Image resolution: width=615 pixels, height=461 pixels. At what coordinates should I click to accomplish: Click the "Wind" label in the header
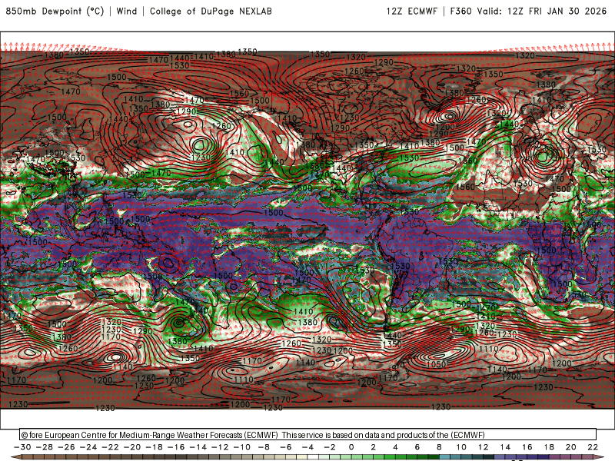pyautogui.click(x=127, y=11)
